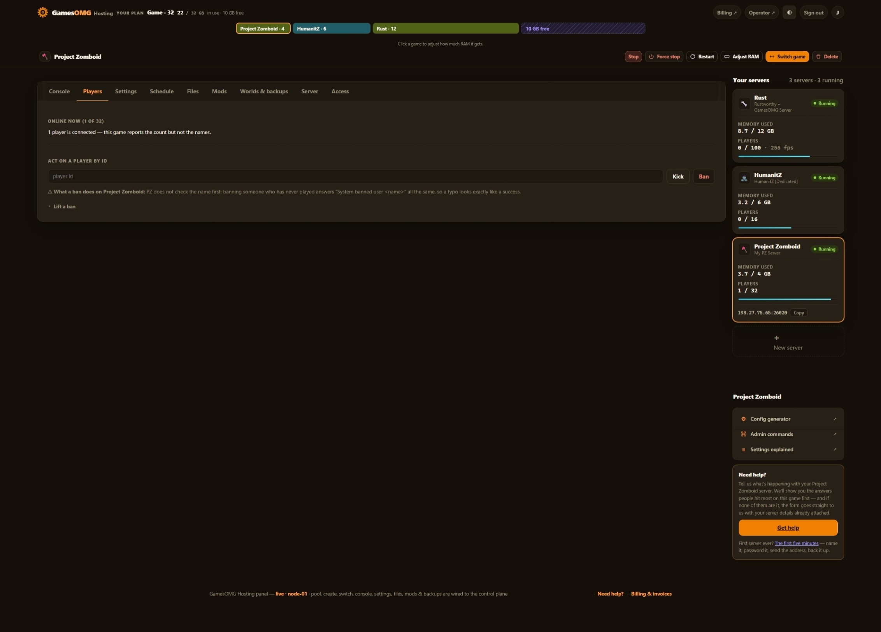Switch to the Mods tab
The image size is (881, 632).
coord(219,91)
